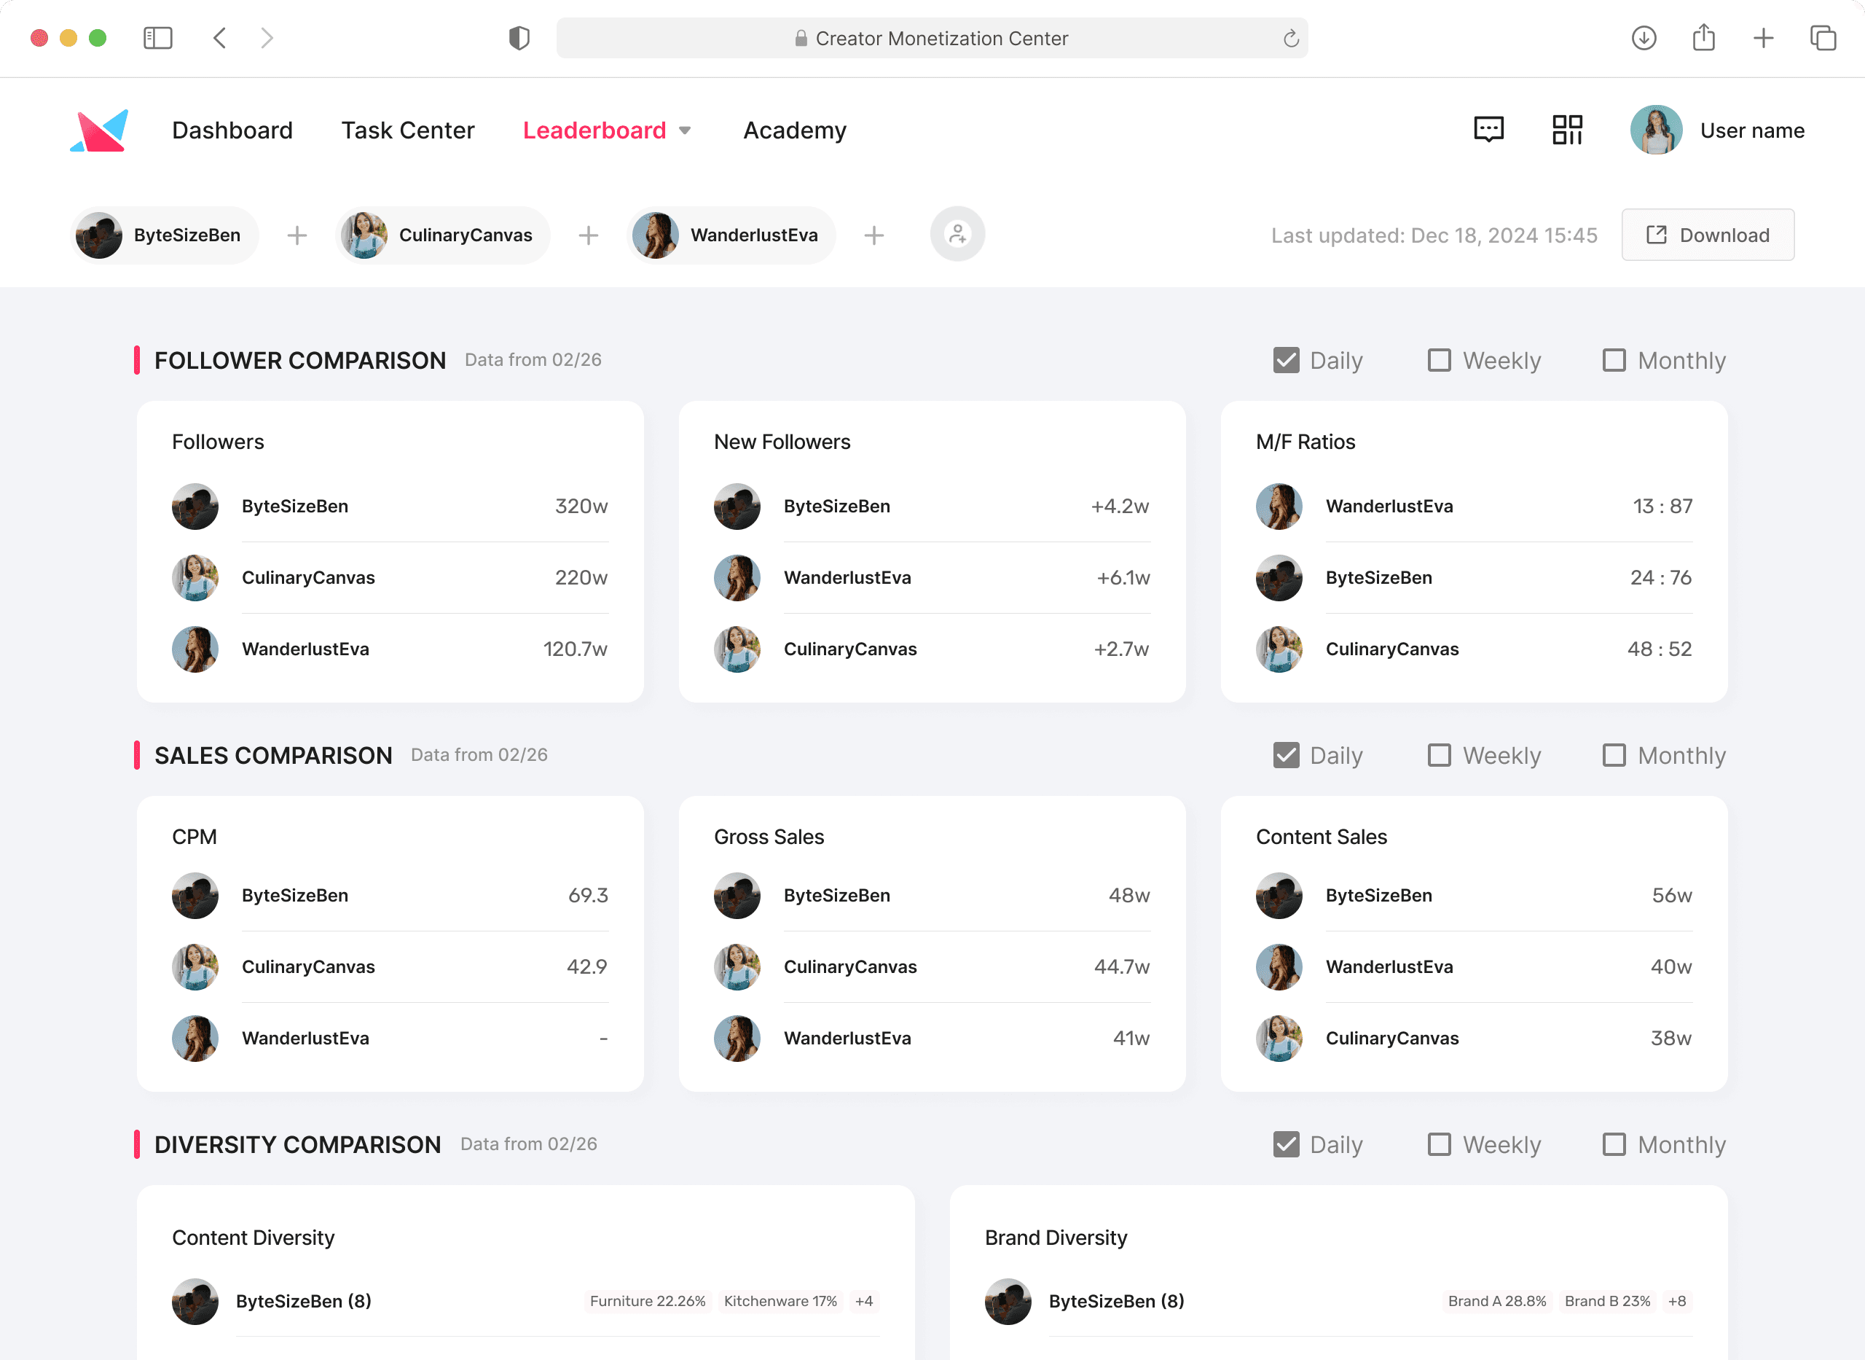The image size is (1865, 1360).
Task: Expand +4 more categories for ByteSizeBen
Action: [864, 1302]
